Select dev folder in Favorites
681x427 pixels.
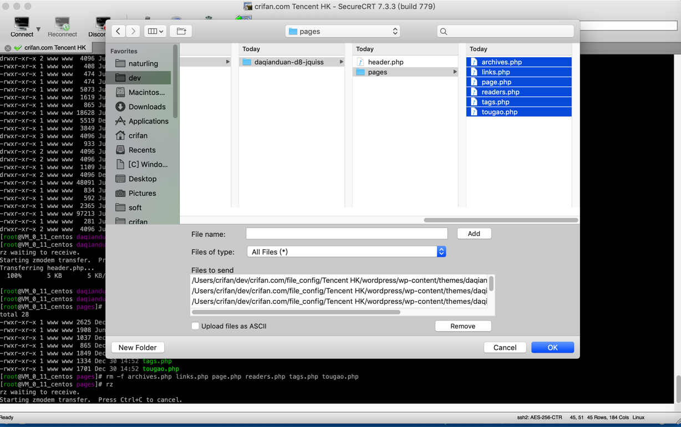tap(140, 78)
